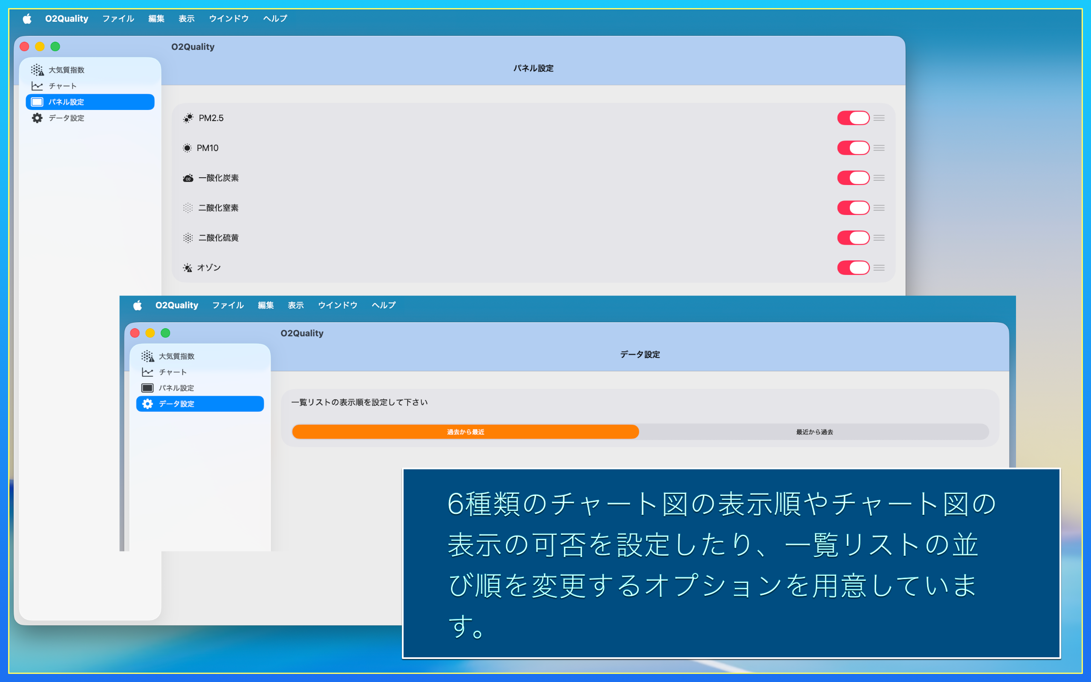This screenshot has width=1091, height=682.
Task: Open ヘルプ menu in lower menu bar
Action: point(384,305)
